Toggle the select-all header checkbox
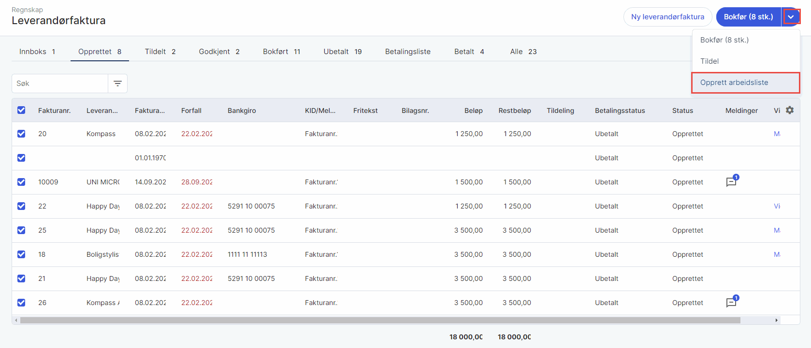This screenshot has width=811, height=348. (21, 110)
